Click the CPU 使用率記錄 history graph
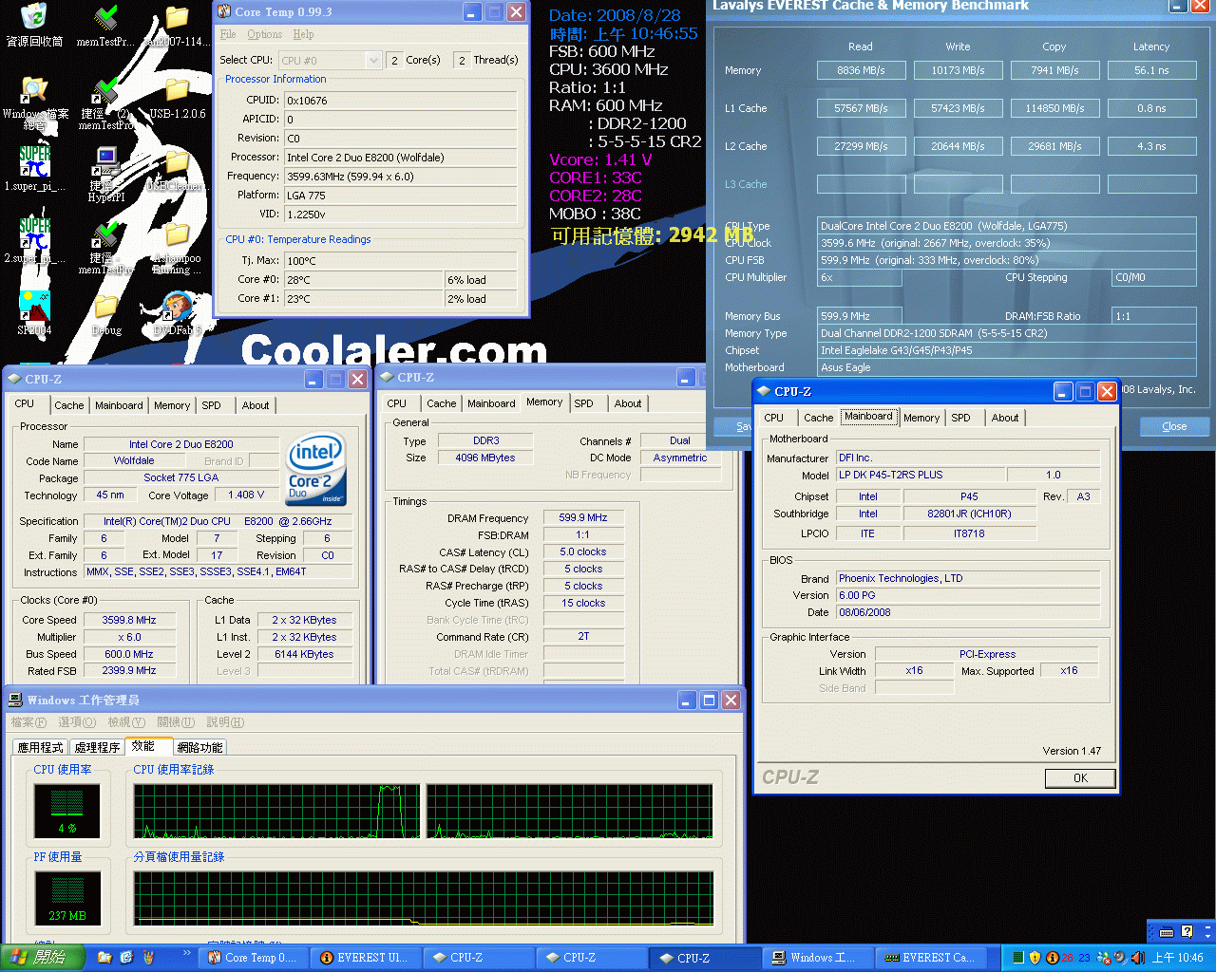 pos(423,812)
